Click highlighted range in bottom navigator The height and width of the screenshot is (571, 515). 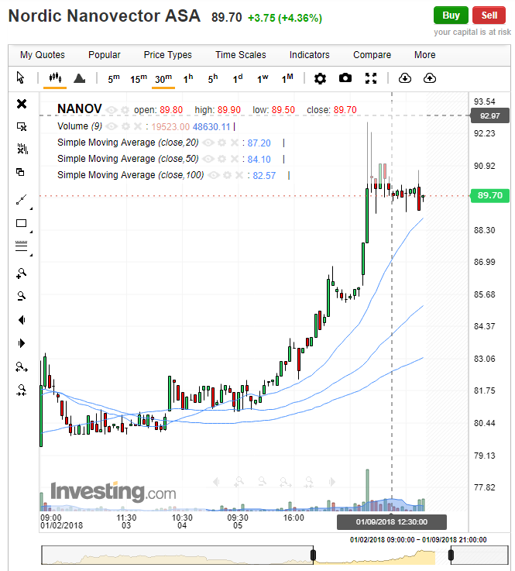[x=382, y=555]
